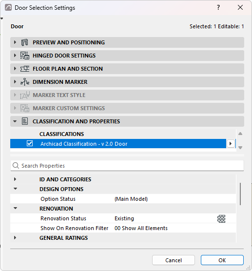This screenshot has width=252, height=271.
Task: Click the Dimension Marker panel icon
Action: 25,82
